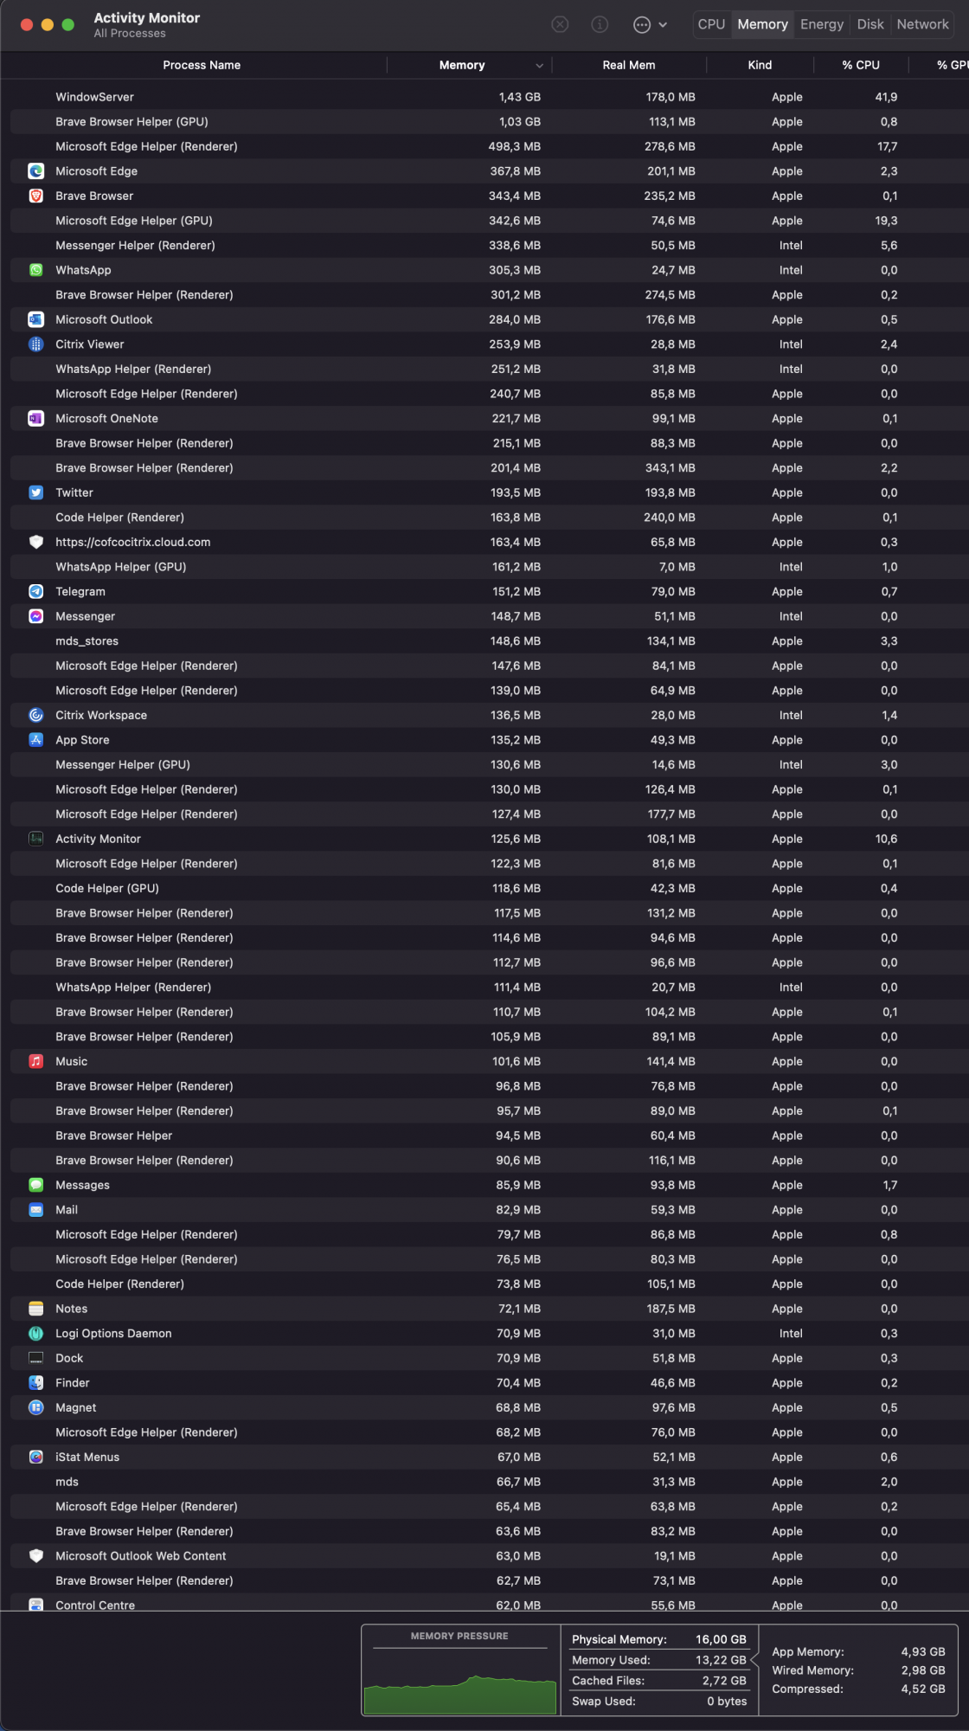
Task: Open the Disk tab
Action: [870, 24]
